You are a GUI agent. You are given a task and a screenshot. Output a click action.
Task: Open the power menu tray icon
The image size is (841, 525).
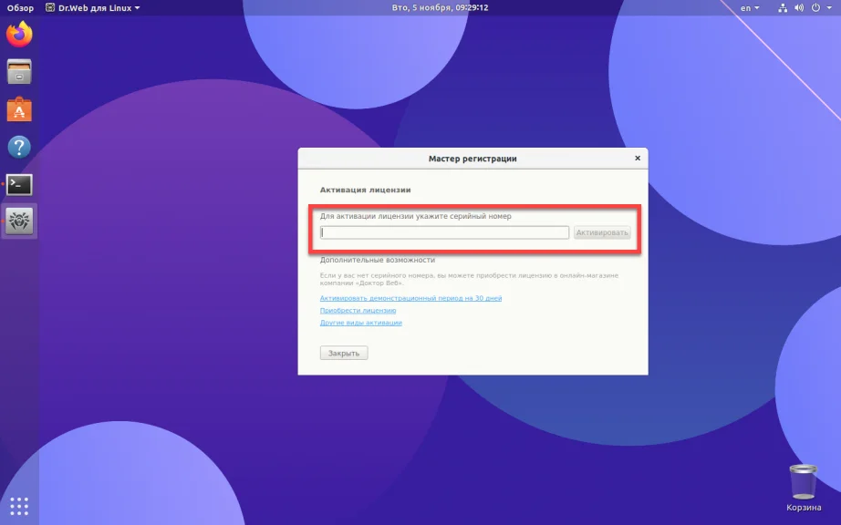click(815, 8)
